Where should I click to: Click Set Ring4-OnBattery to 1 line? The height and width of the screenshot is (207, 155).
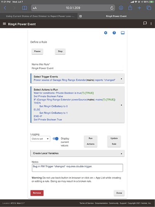pos(53,113)
